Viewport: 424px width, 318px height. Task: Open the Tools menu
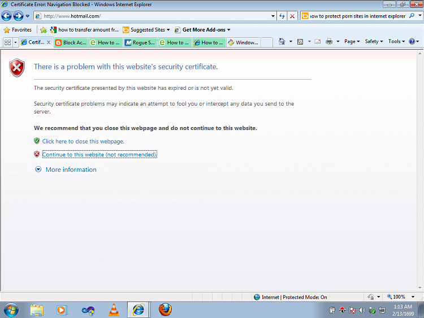(396, 41)
